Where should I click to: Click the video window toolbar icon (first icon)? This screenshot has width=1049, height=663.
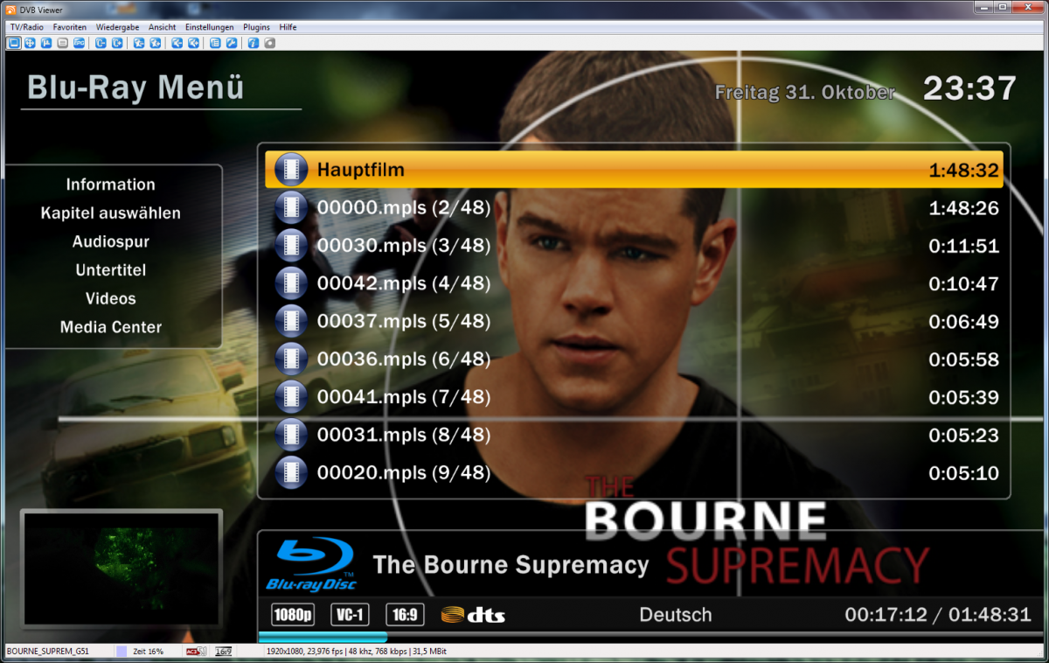(14, 43)
